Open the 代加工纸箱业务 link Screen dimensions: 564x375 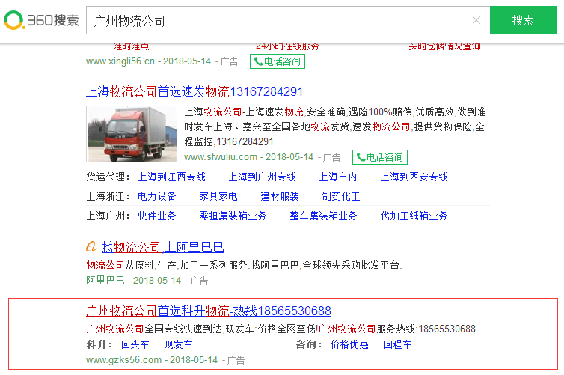414,216
